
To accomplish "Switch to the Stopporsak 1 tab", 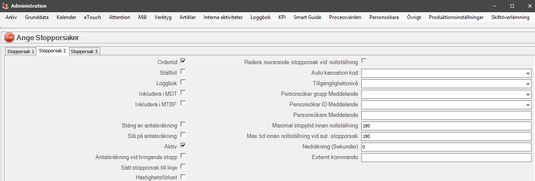I will [21, 51].
